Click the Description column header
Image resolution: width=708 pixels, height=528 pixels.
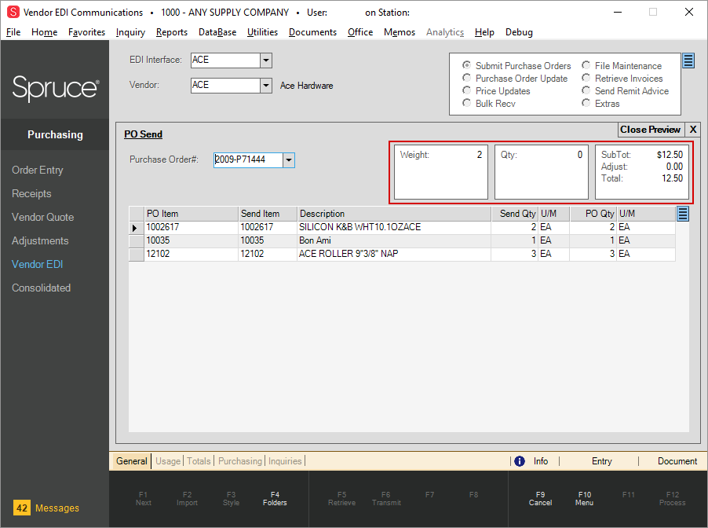394,214
